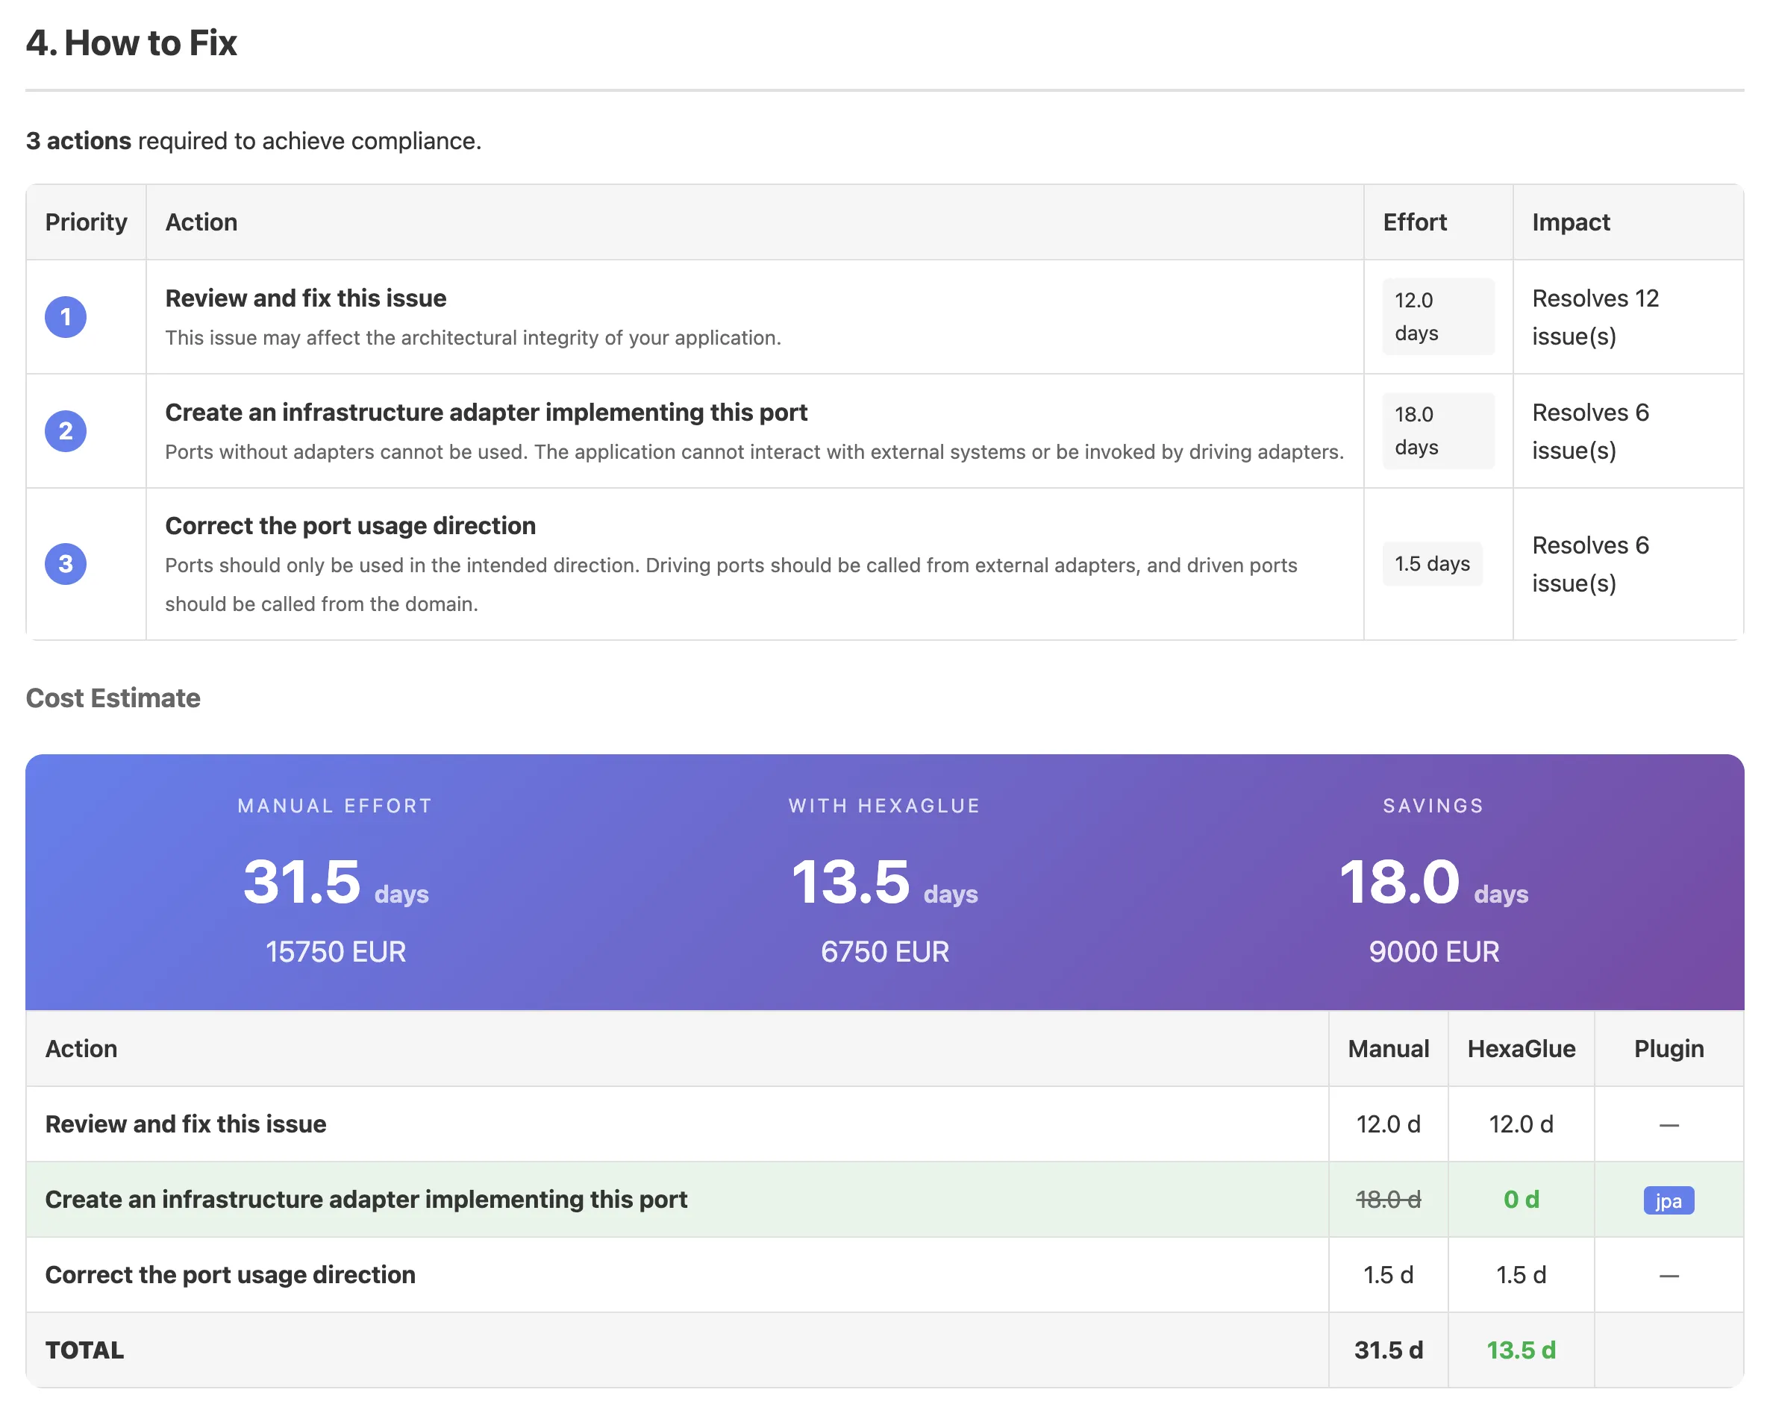The image size is (1770, 1413).
Task: Click the Impact column header
Action: click(x=1570, y=222)
